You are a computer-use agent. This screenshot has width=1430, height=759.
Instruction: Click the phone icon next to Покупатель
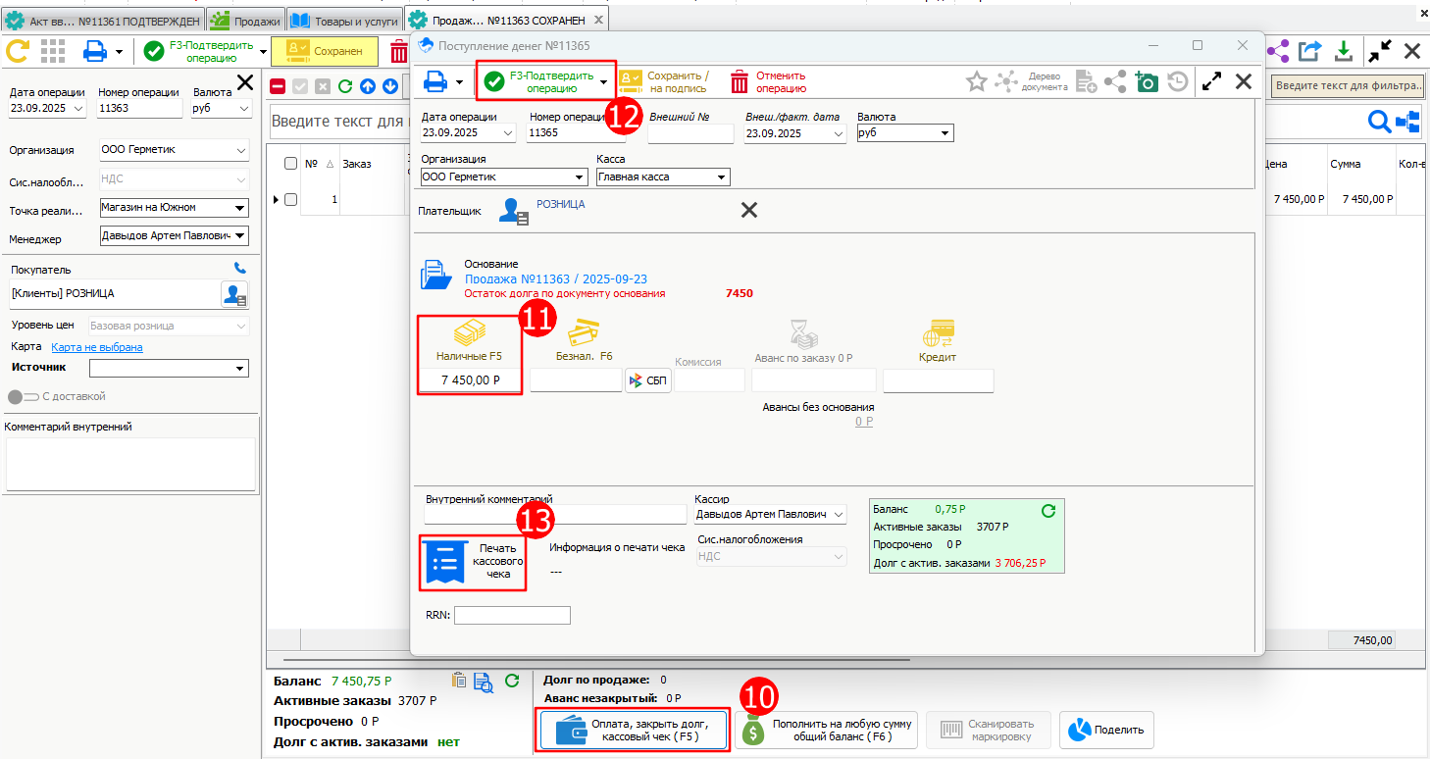coord(240,268)
